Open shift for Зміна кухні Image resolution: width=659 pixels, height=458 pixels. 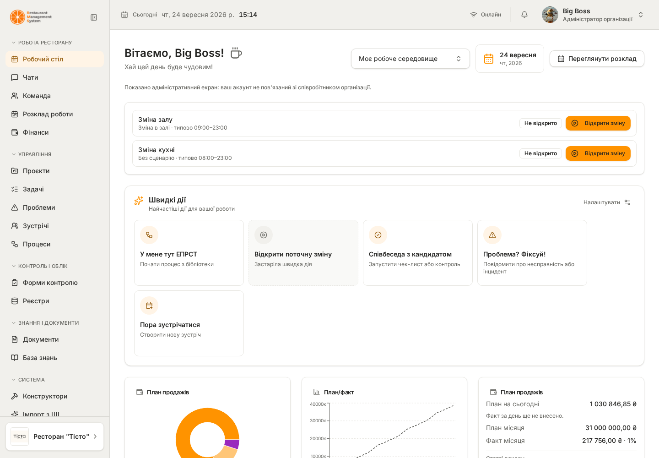pyautogui.click(x=598, y=153)
